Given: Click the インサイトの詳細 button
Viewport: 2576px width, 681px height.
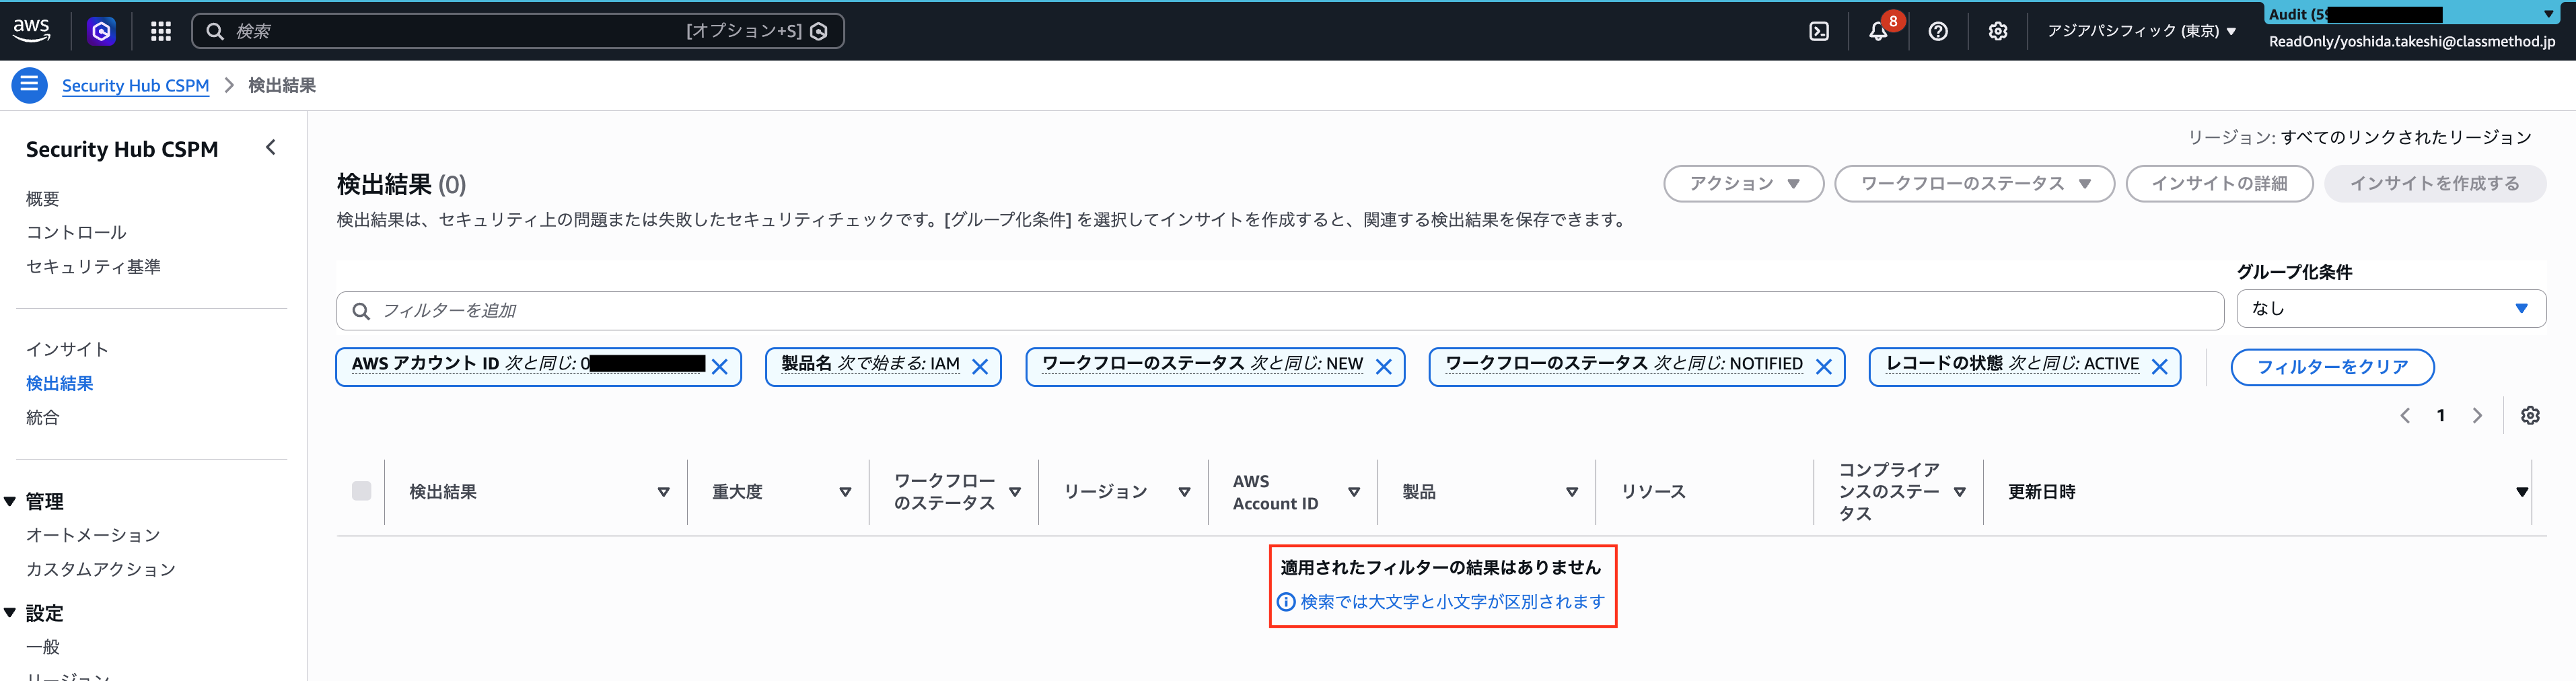Looking at the screenshot, I should point(2219,184).
